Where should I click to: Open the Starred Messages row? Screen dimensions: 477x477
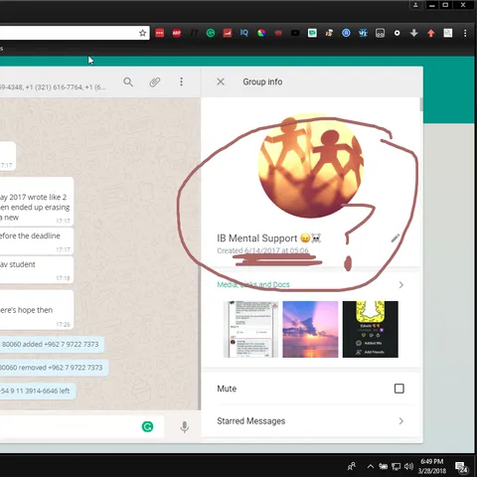pos(310,421)
